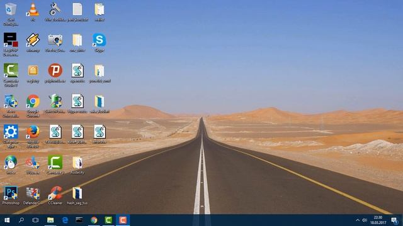Open the black icon with red square shortcut
This screenshot has height=226, width=403.
pyautogui.click(x=11, y=40)
